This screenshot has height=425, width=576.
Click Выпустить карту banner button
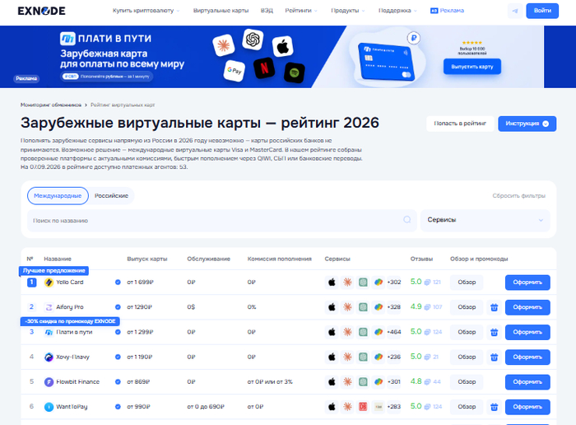click(472, 67)
